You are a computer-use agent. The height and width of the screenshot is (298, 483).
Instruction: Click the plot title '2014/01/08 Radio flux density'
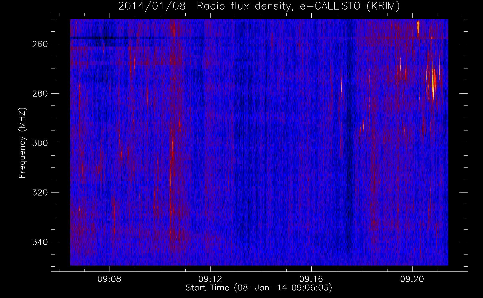click(x=259, y=6)
